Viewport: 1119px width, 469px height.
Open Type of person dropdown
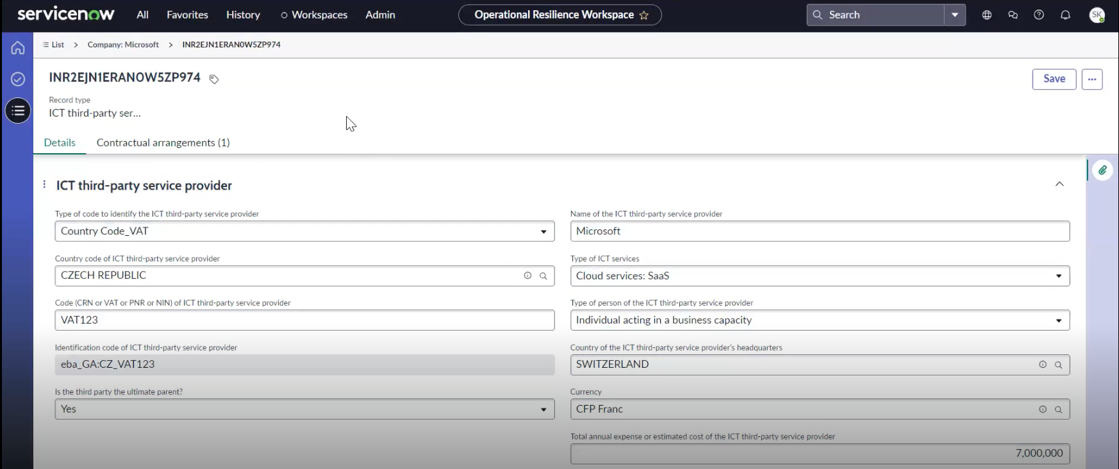click(820, 320)
